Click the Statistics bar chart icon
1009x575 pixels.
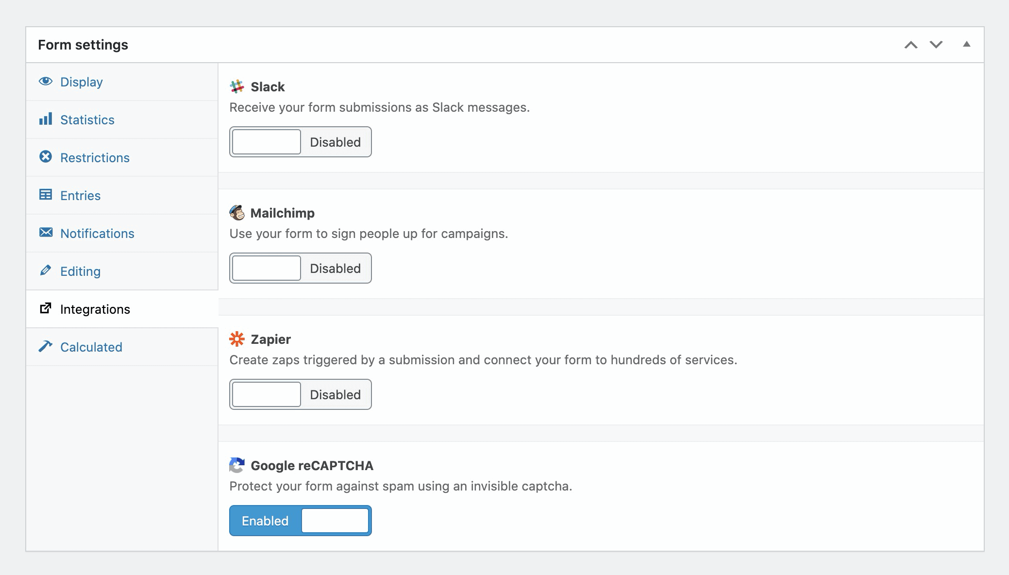coord(47,119)
